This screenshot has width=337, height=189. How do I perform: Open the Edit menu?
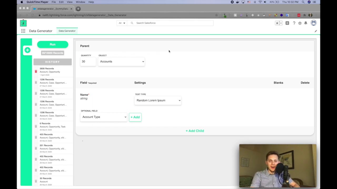[x=61, y=2]
